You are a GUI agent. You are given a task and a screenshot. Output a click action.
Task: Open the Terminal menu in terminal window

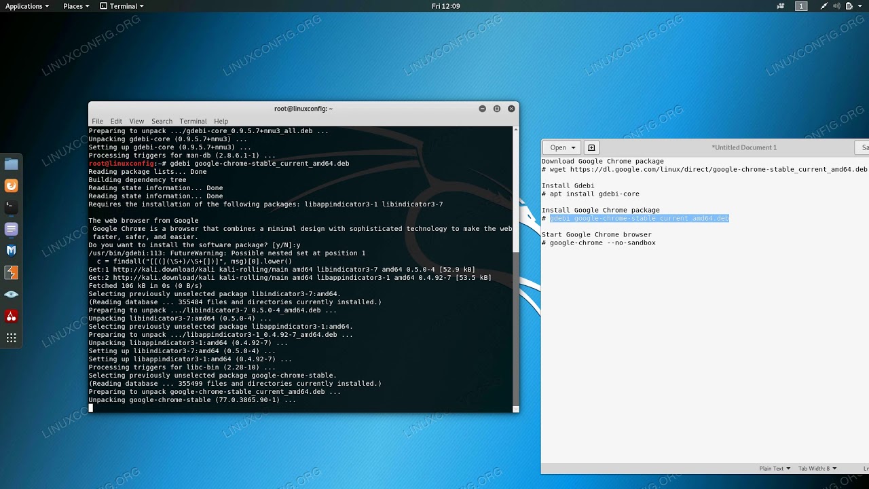click(193, 121)
